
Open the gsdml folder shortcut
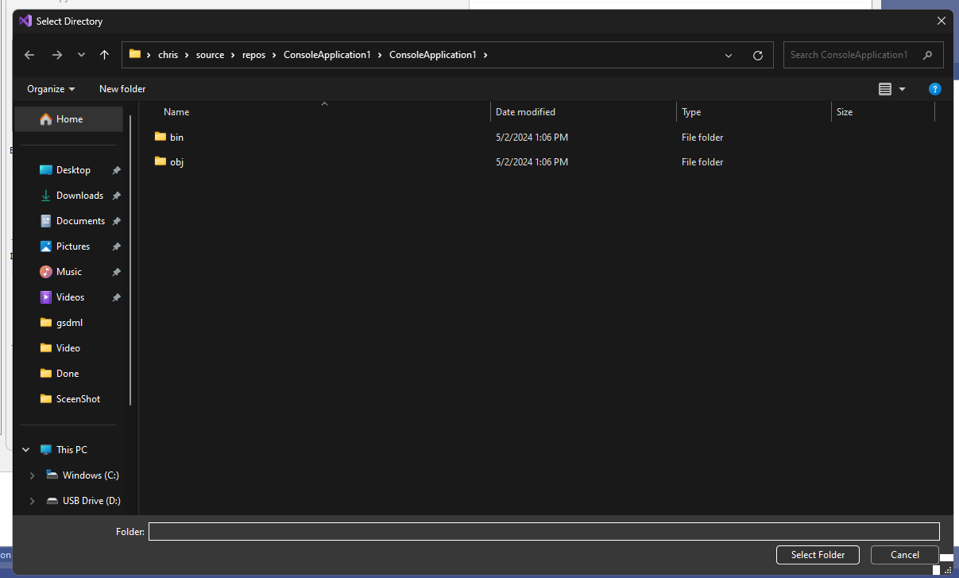coord(69,323)
